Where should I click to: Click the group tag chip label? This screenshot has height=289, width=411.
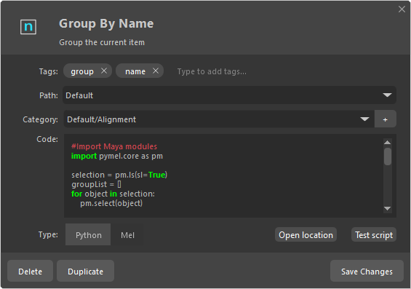pyautogui.click(x=82, y=71)
